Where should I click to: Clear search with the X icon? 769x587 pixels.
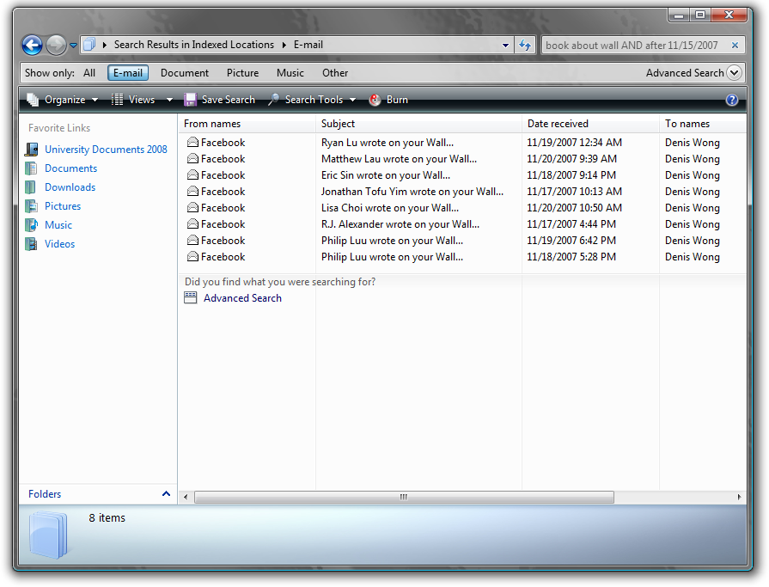click(735, 46)
